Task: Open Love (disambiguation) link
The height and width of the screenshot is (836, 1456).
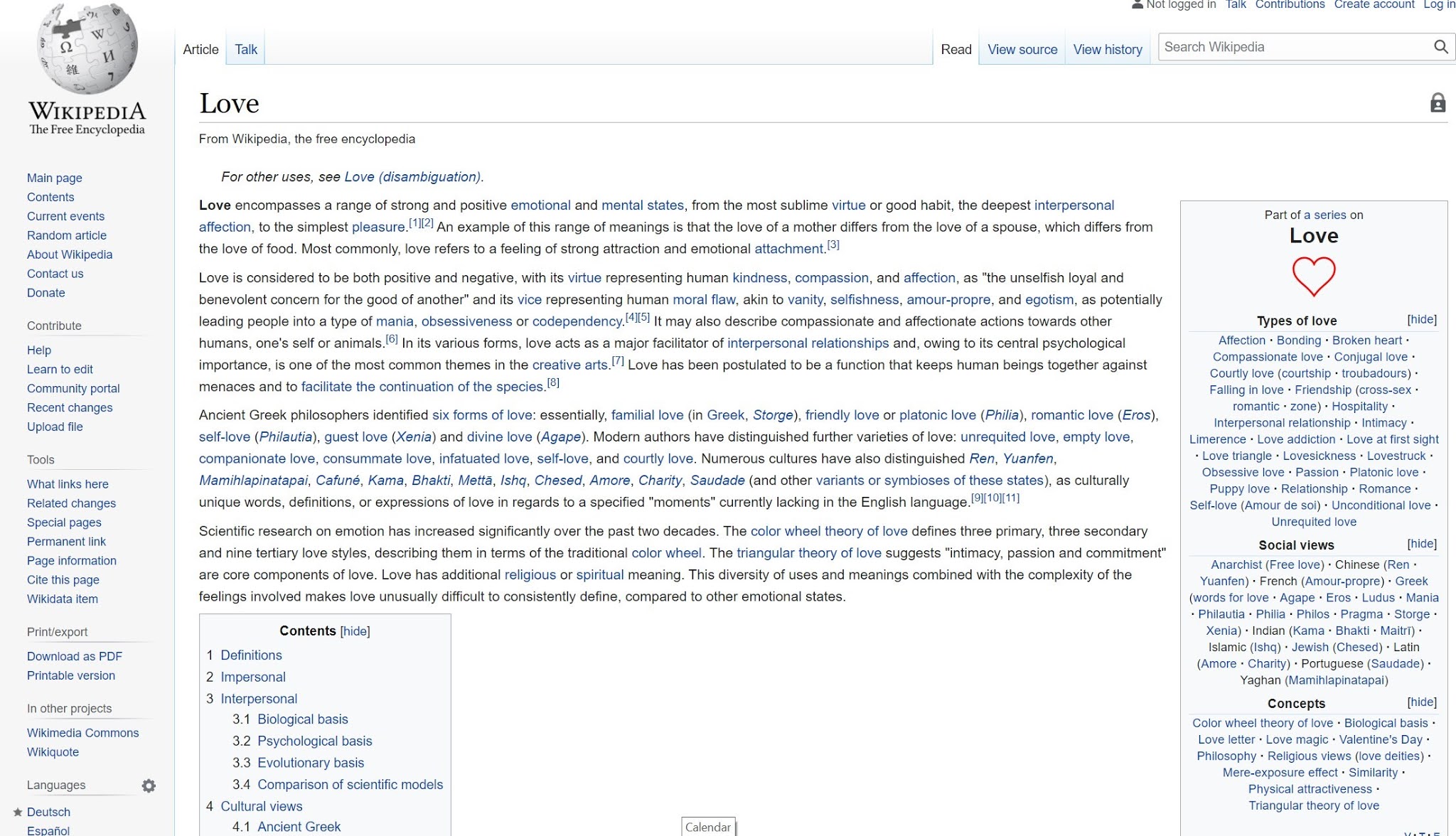Action: click(x=412, y=177)
